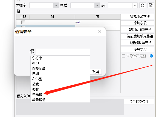Screen dimensions: 156x117
Task: Click the preview table icon at top right
Action: point(151,5)
